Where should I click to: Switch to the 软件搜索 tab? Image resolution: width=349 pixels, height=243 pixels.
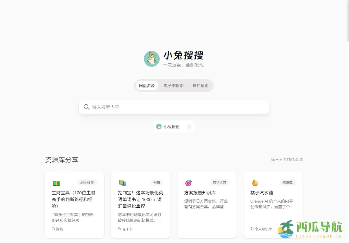coord(200,85)
